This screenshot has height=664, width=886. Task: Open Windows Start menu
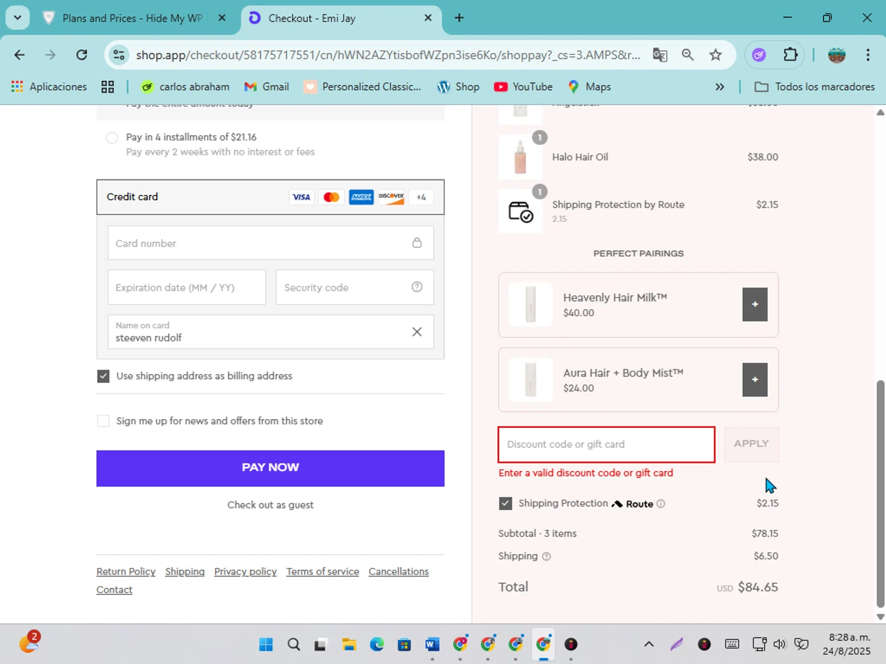[x=266, y=644]
